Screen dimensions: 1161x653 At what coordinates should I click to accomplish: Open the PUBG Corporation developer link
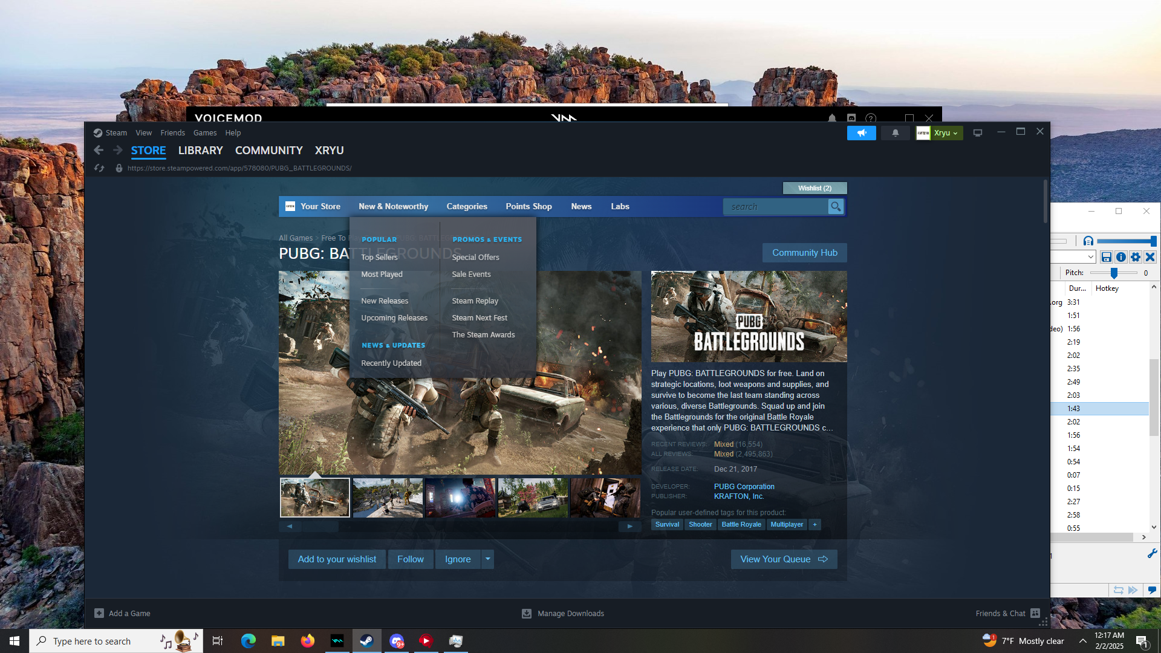pos(744,487)
